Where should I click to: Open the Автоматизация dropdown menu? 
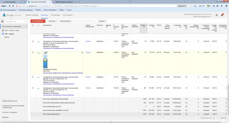(x=66, y=21)
